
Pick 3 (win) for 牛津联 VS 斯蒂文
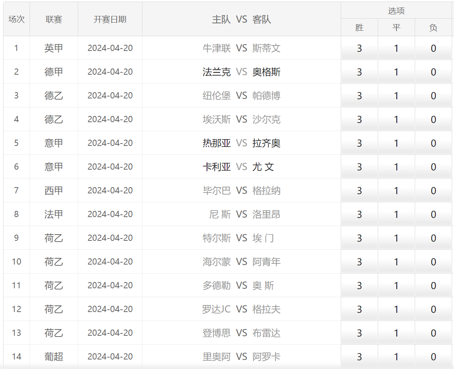[x=359, y=48]
